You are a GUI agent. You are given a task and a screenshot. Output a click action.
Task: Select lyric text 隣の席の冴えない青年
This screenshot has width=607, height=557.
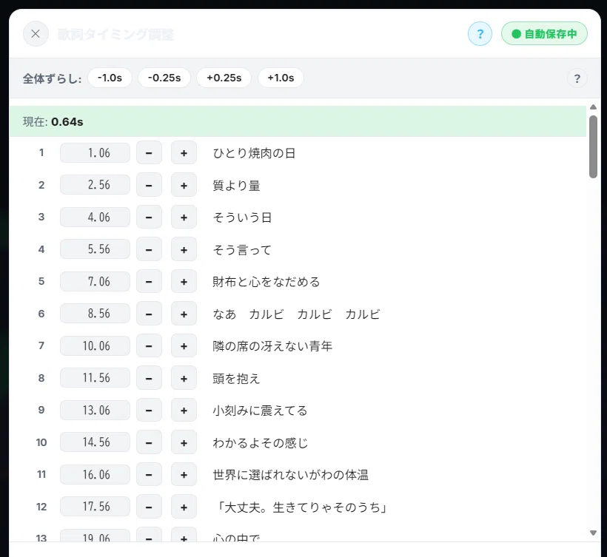[x=272, y=345]
